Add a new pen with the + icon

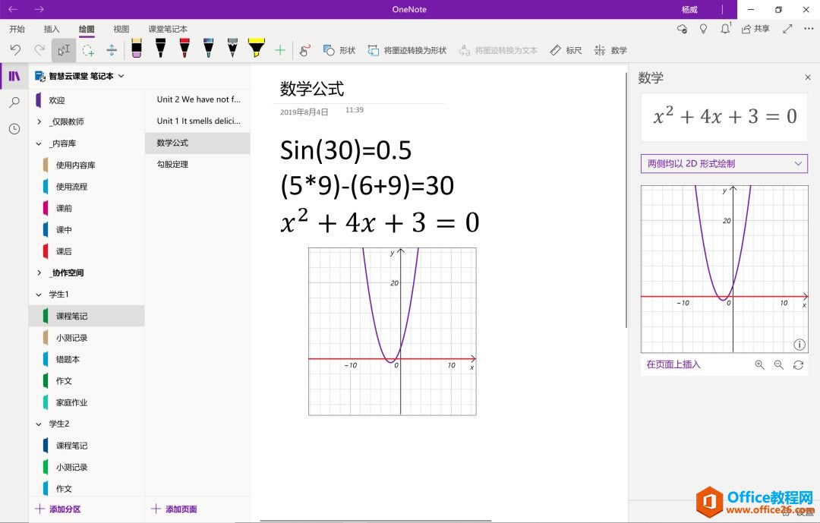pyautogui.click(x=279, y=49)
